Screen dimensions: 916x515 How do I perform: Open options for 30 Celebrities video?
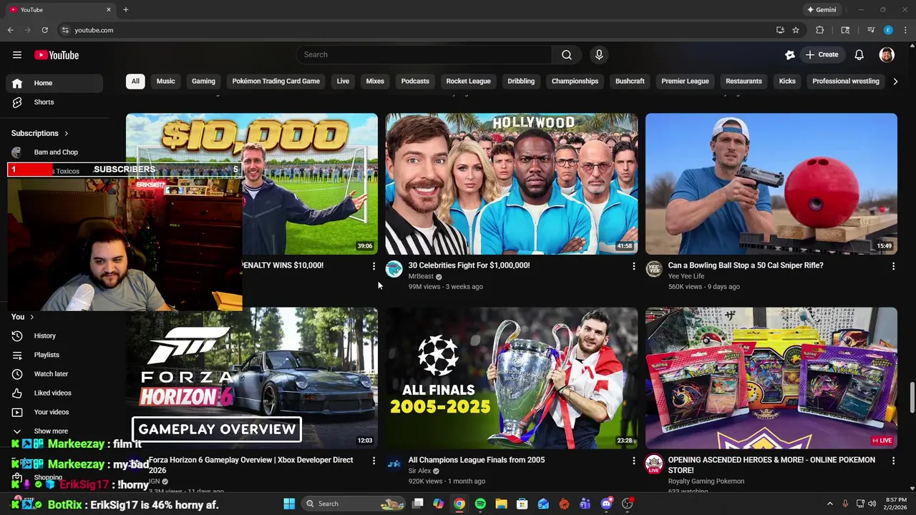[x=633, y=266]
